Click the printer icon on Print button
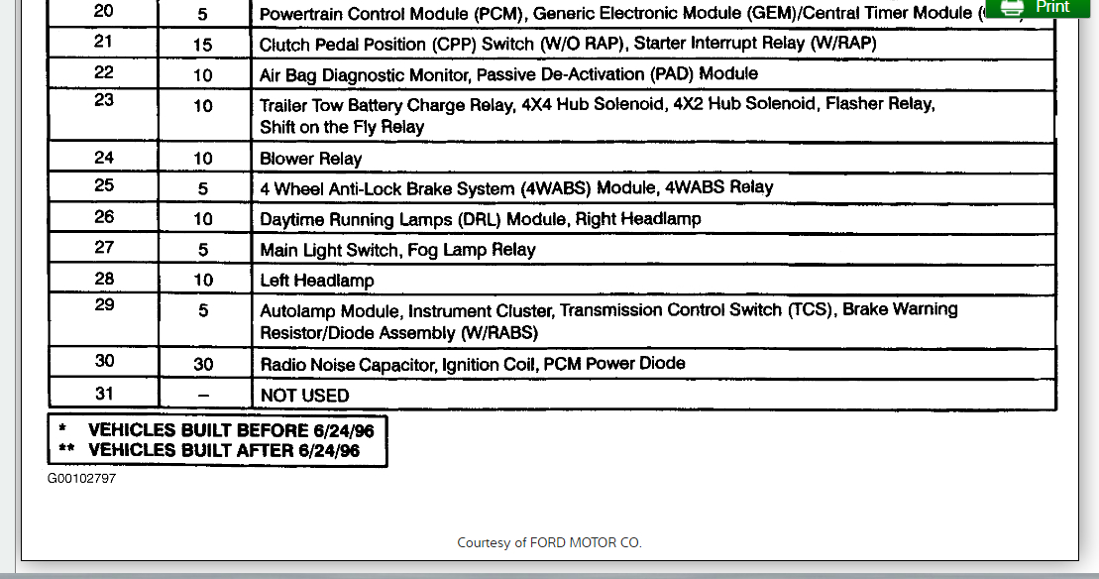The width and height of the screenshot is (1099, 579). [1012, 8]
